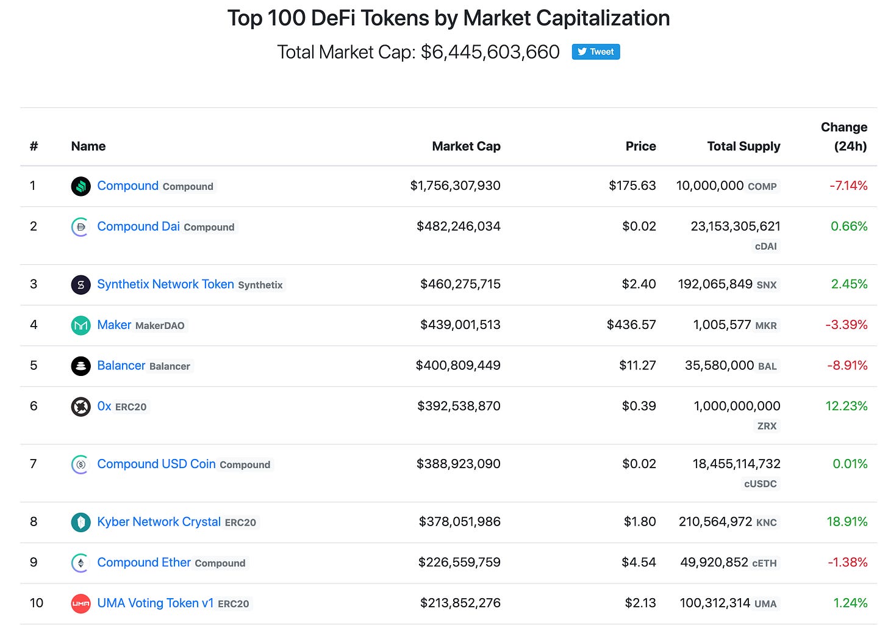Image resolution: width=888 pixels, height=625 pixels.
Task: Click the -3.39% change value
Action: (846, 325)
